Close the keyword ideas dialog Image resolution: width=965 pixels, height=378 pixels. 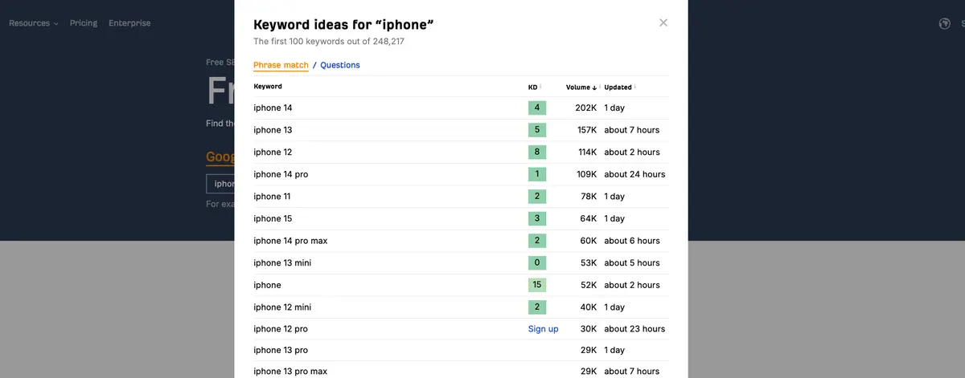[663, 22]
